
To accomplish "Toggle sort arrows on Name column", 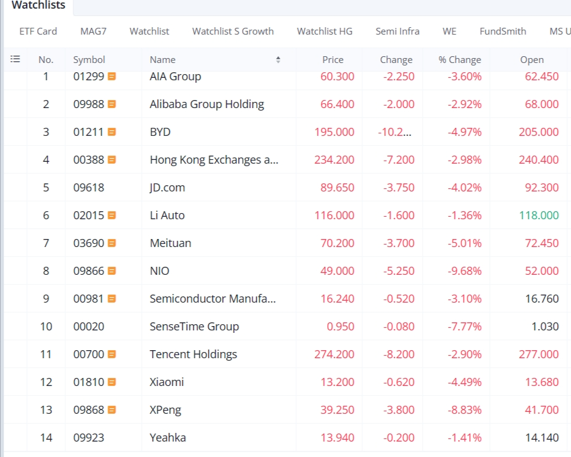I will pyautogui.click(x=278, y=60).
